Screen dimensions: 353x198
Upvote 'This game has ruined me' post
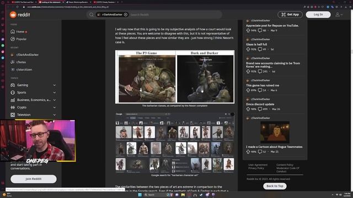[248, 90]
